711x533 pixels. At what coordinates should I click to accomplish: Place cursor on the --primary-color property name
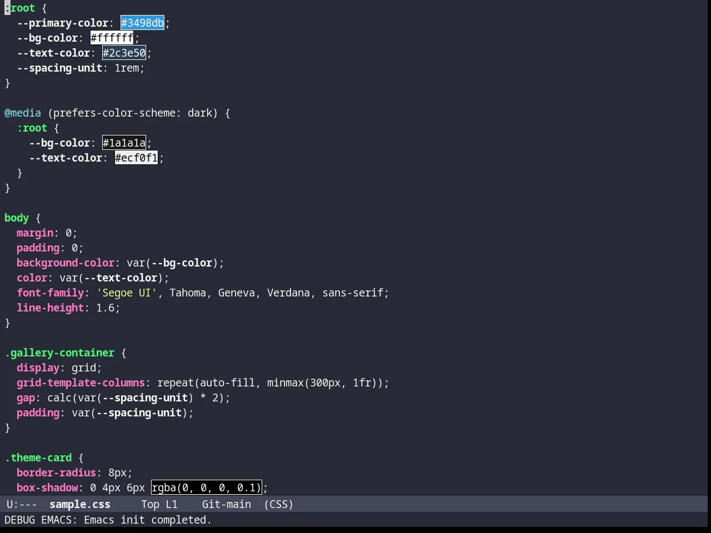(63, 23)
